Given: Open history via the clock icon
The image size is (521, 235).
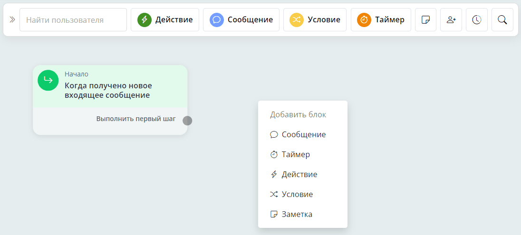Looking at the screenshot, I should click(477, 20).
